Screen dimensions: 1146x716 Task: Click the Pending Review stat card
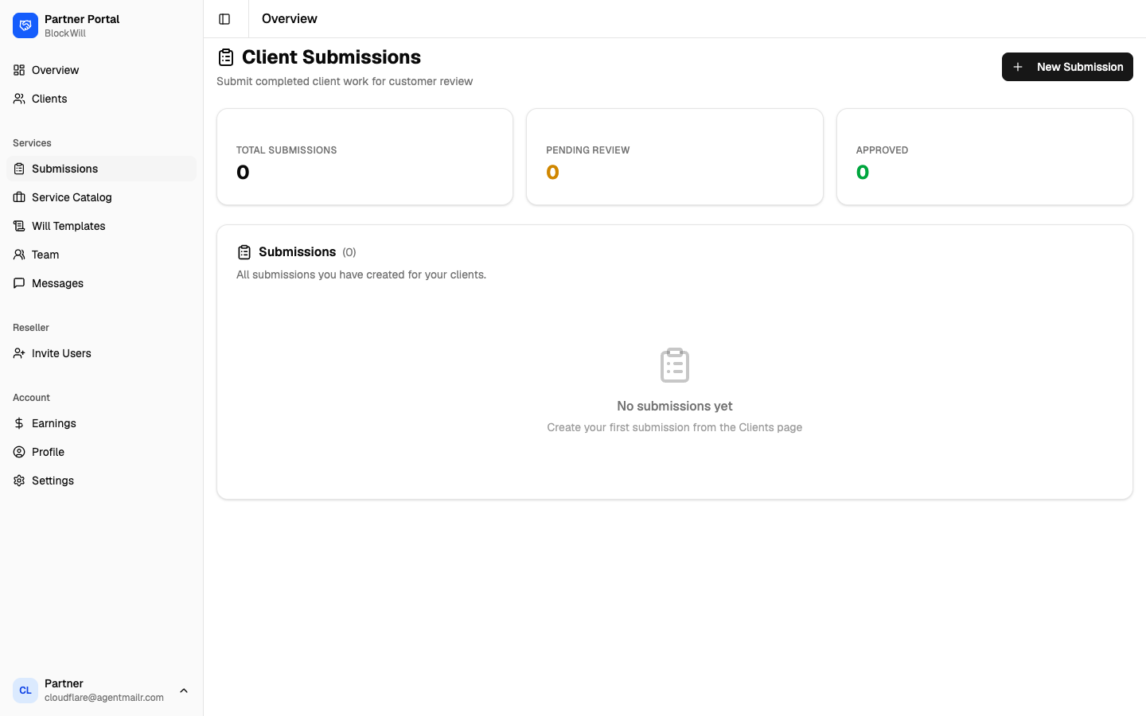click(675, 157)
